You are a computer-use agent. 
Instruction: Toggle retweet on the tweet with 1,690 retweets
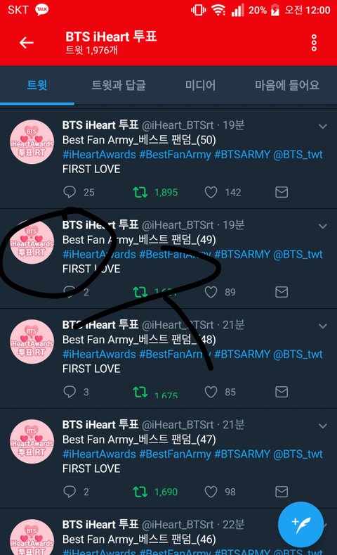click(x=140, y=492)
